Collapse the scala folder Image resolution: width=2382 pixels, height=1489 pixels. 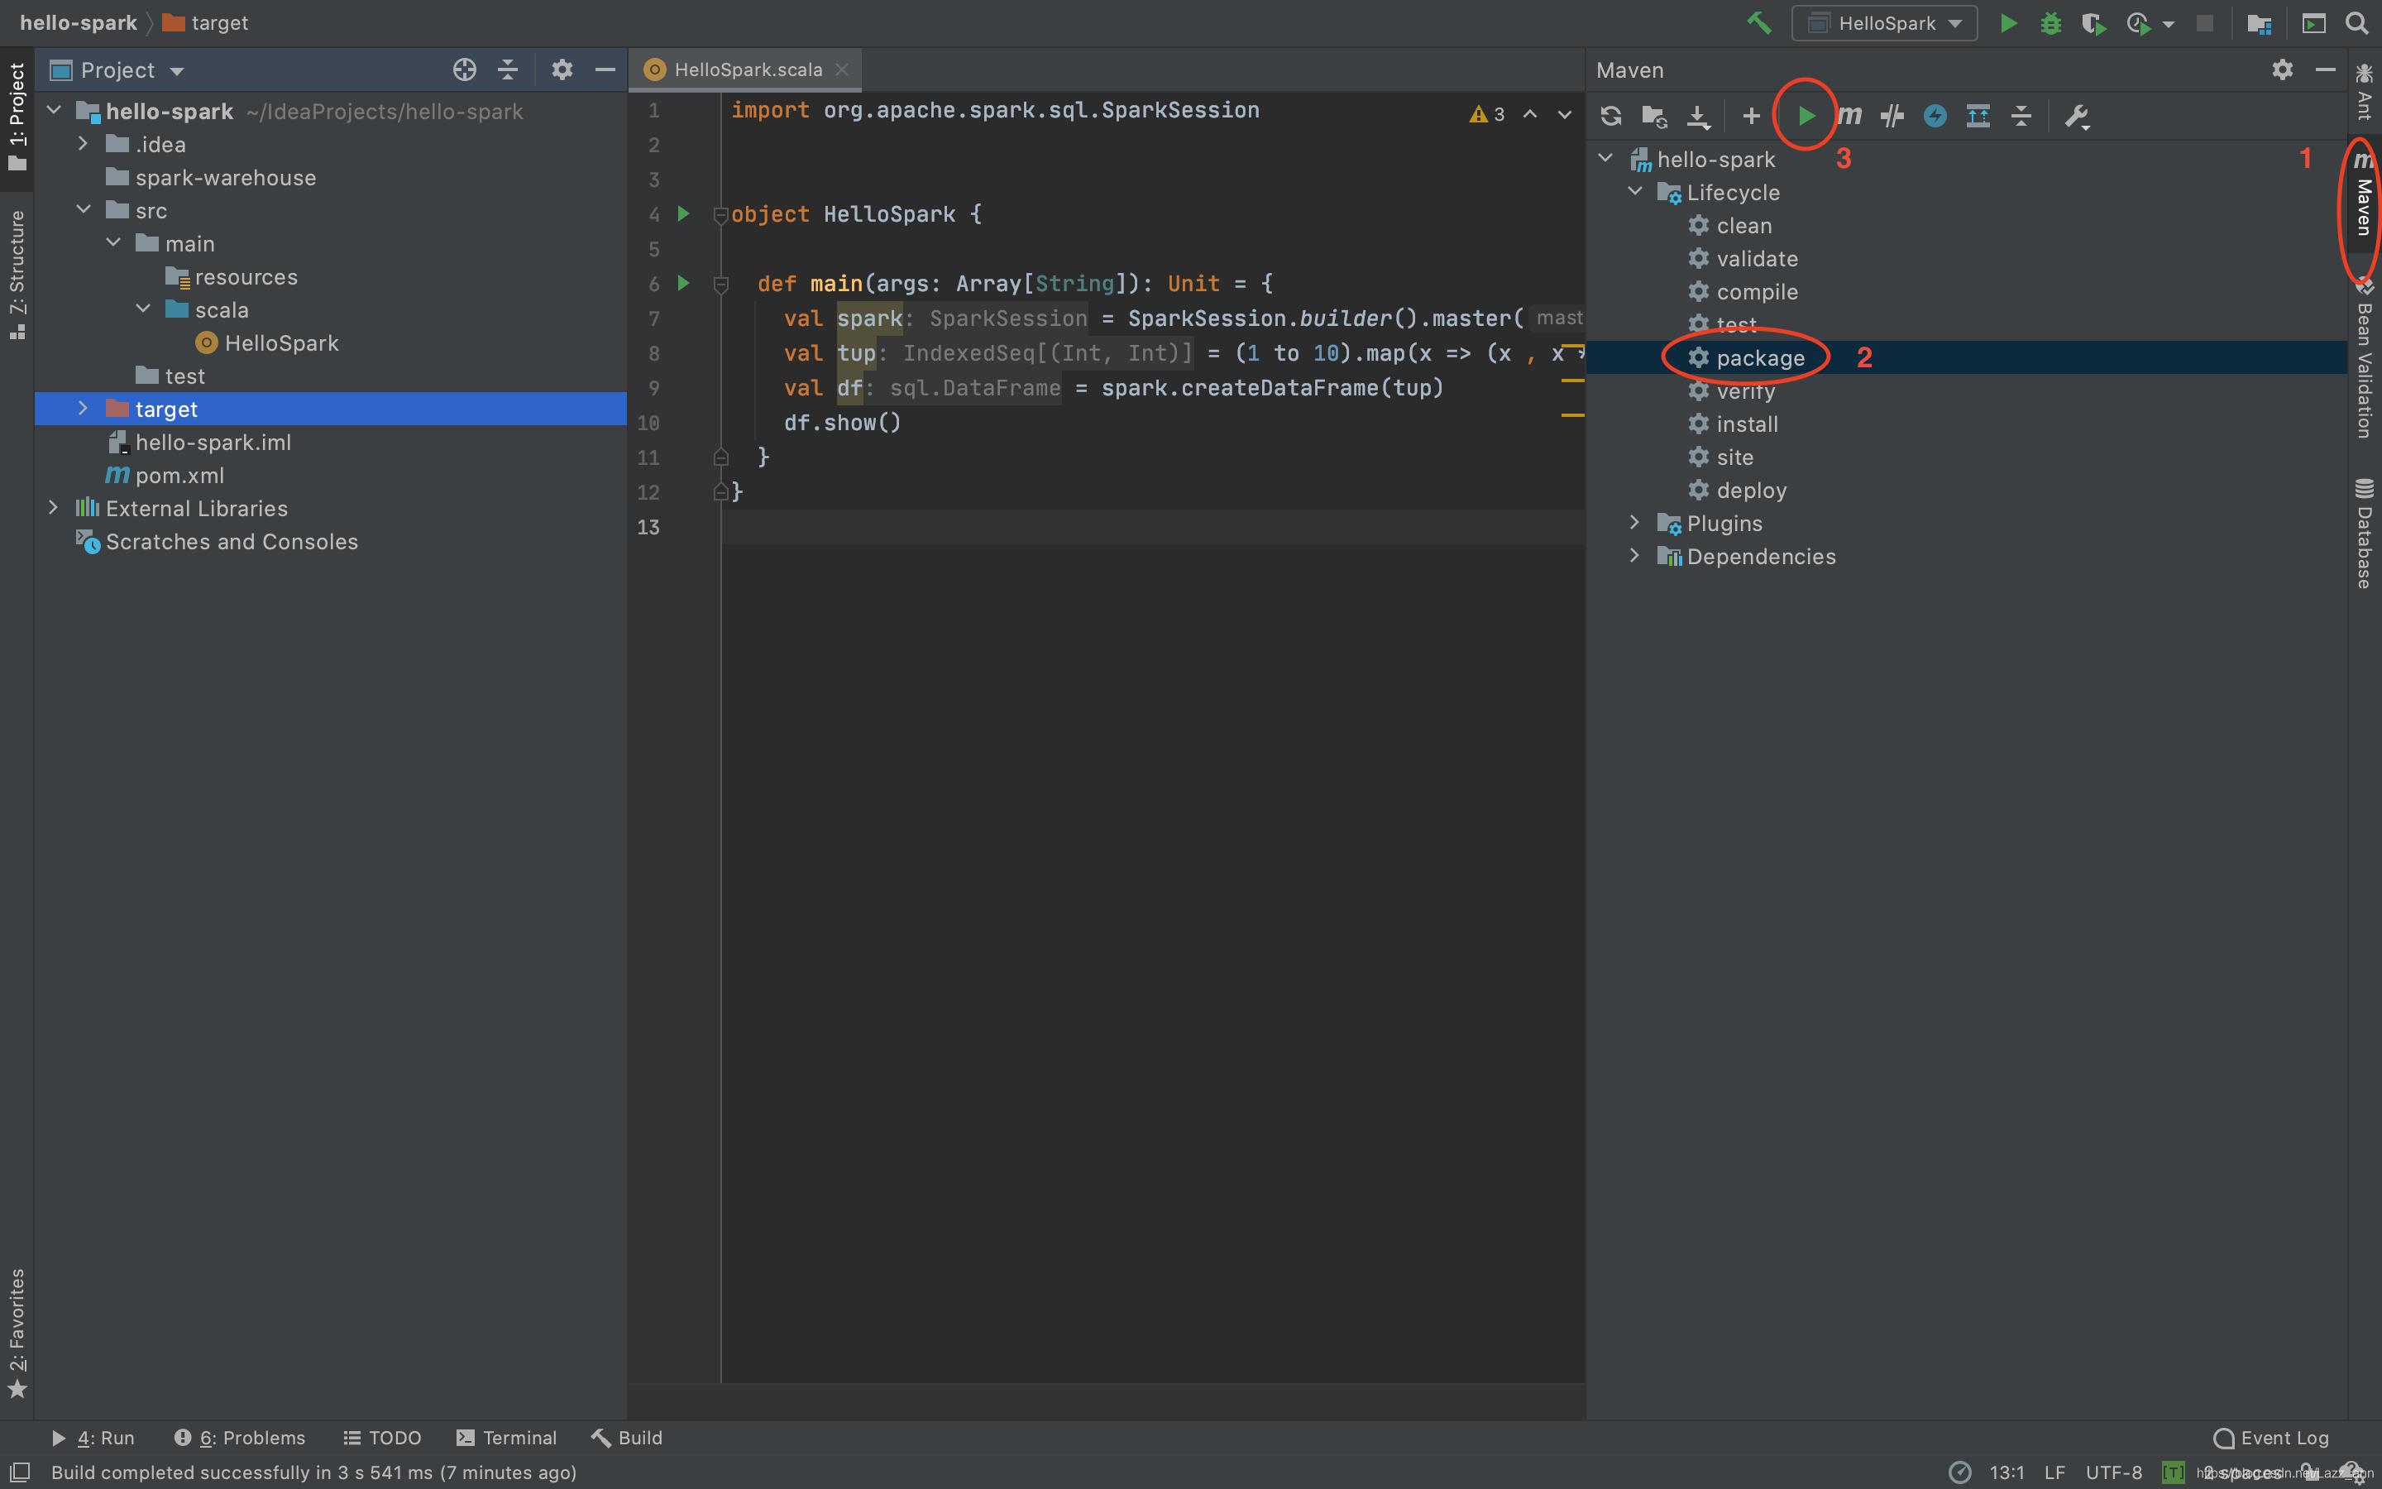144,309
